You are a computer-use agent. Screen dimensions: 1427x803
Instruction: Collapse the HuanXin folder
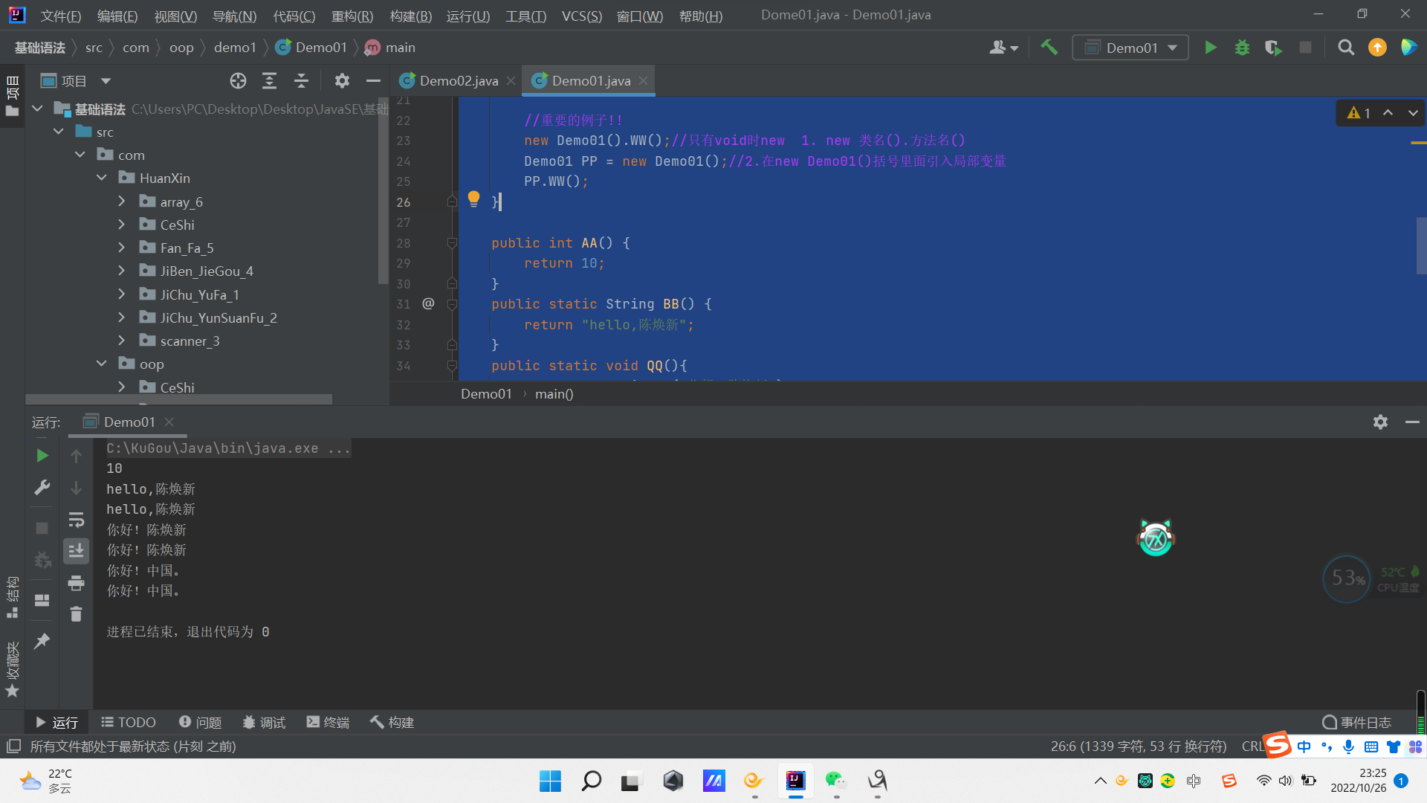[x=102, y=178]
